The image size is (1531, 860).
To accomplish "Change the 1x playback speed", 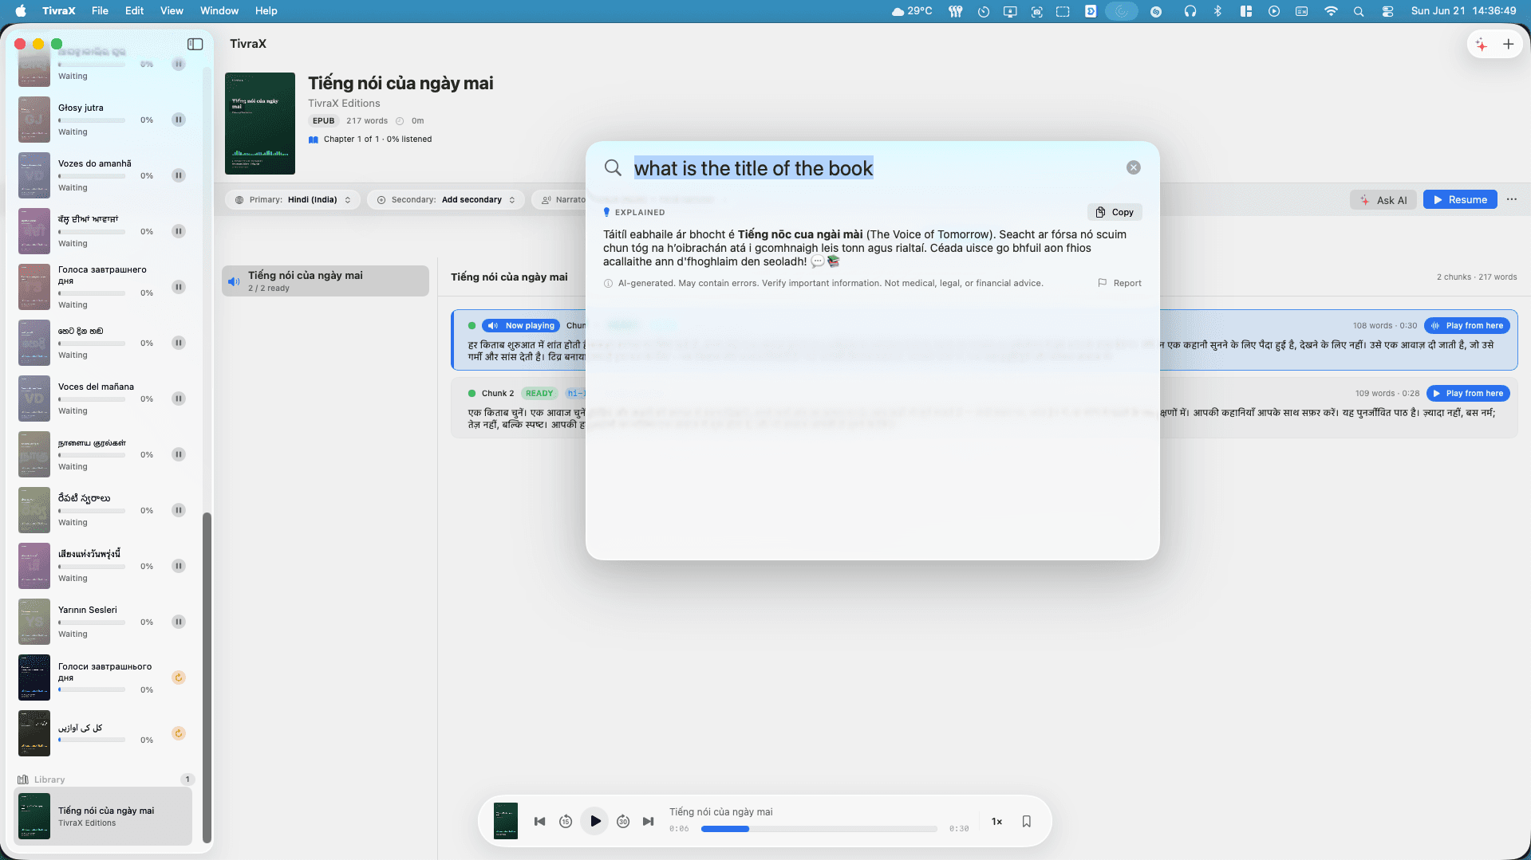I will [996, 821].
